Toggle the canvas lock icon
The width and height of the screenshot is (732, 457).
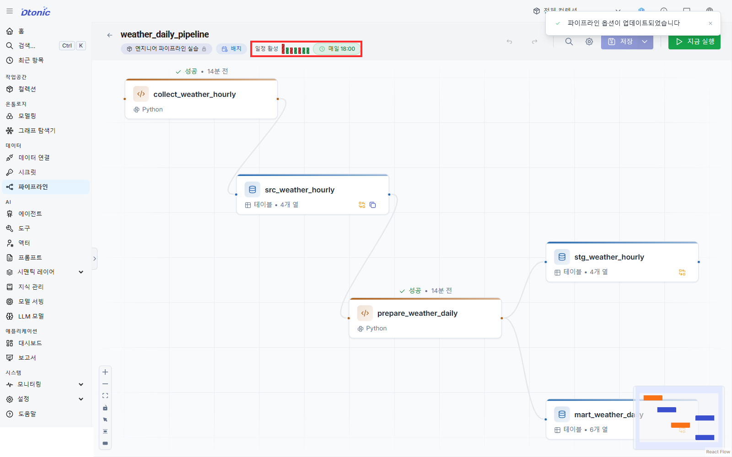pos(105,408)
